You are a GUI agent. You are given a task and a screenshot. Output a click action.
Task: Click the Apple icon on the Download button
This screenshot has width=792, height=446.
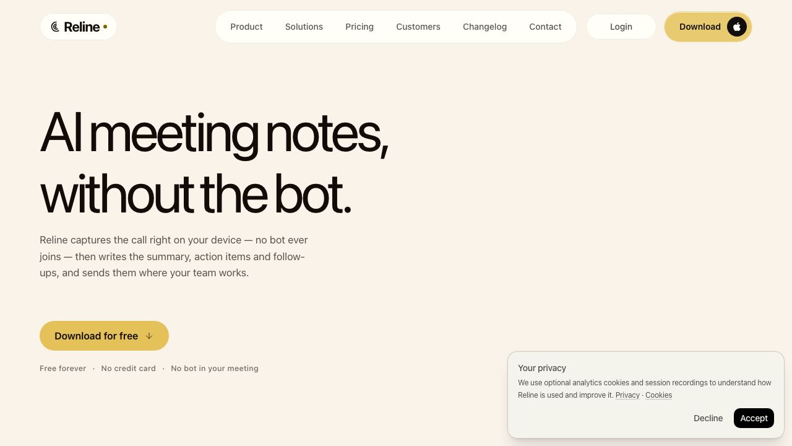pyautogui.click(x=737, y=27)
